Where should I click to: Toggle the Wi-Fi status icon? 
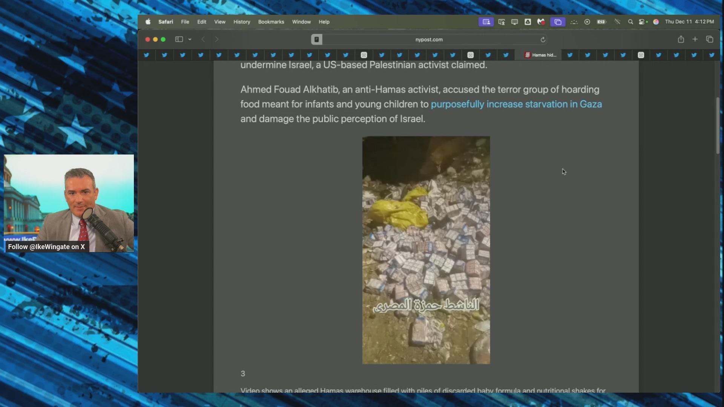click(617, 22)
